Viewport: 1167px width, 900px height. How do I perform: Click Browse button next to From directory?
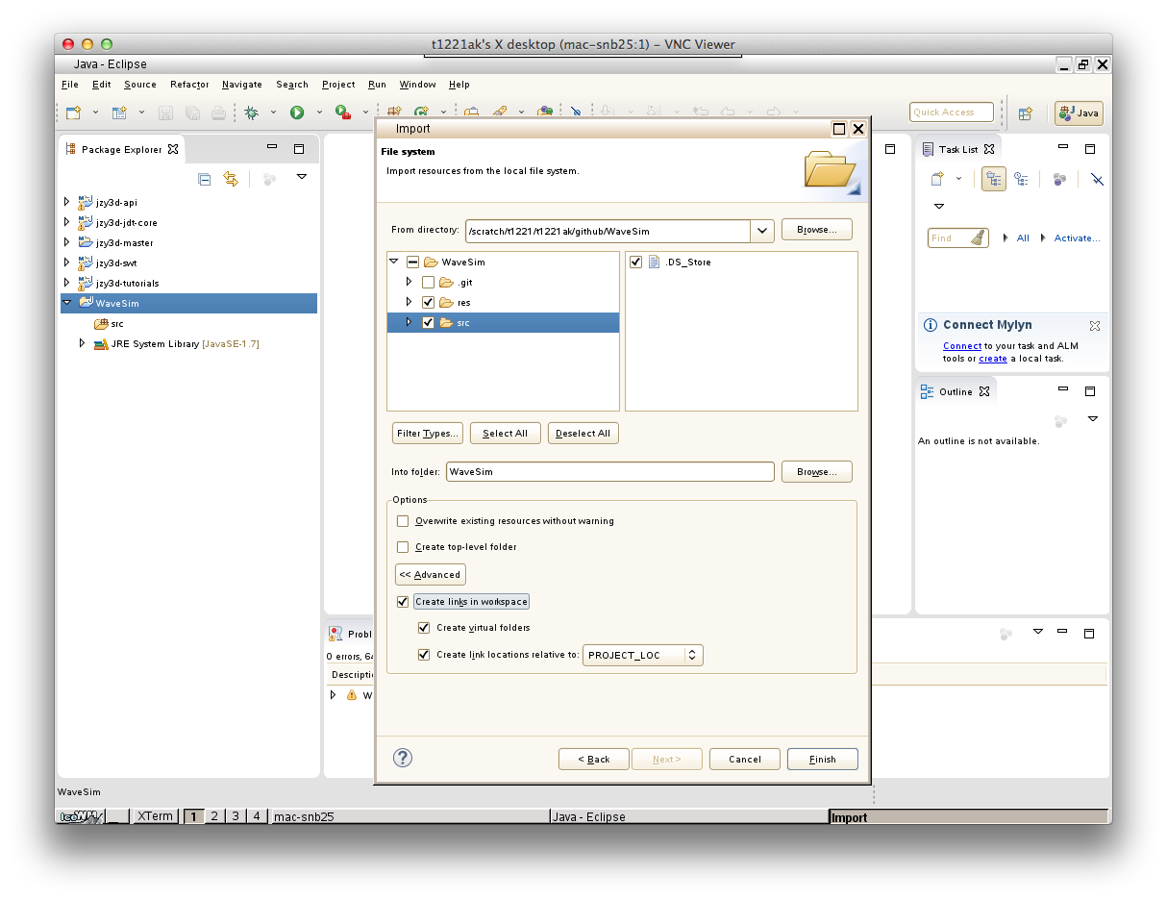tap(817, 230)
